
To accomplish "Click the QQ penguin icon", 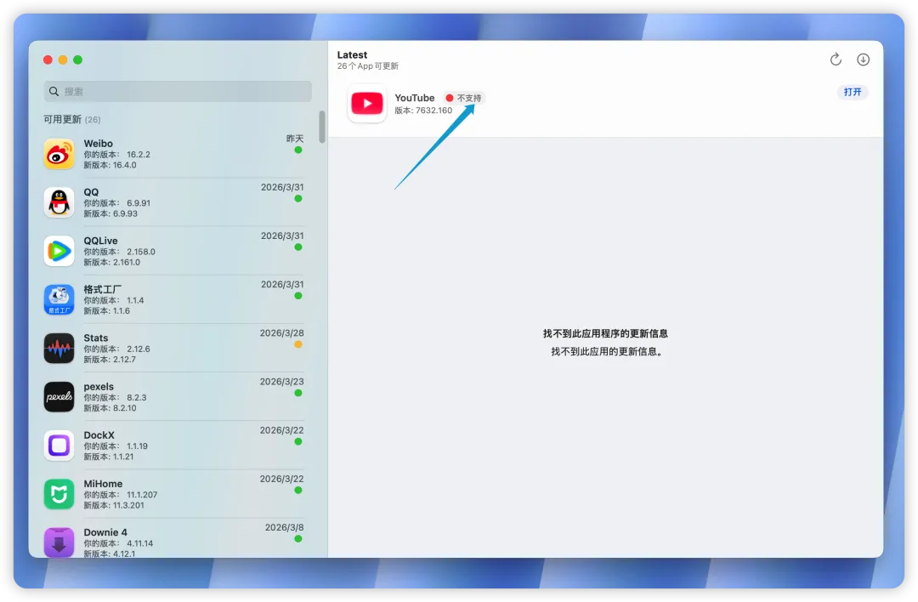I will click(59, 202).
